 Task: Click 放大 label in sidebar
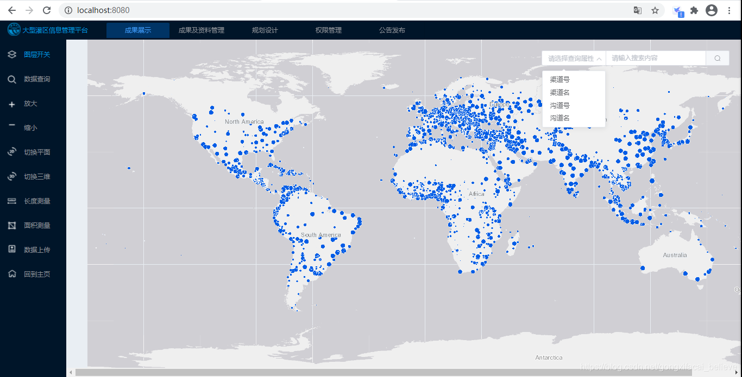(x=30, y=104)
